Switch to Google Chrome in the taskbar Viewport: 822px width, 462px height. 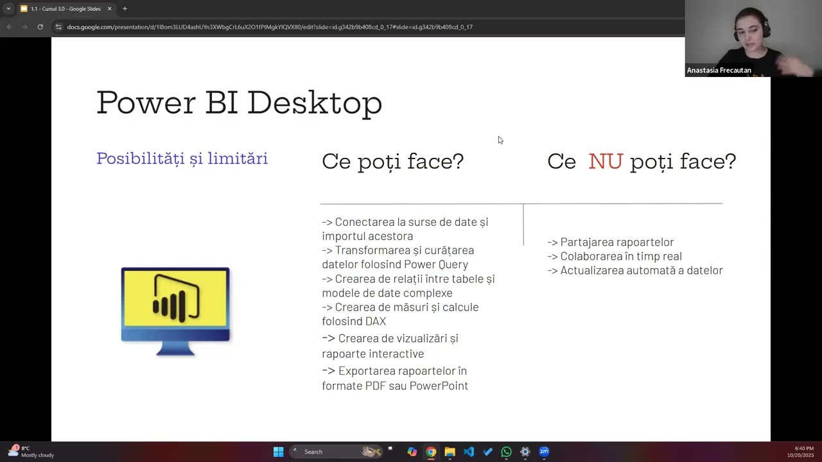[431, 452]
